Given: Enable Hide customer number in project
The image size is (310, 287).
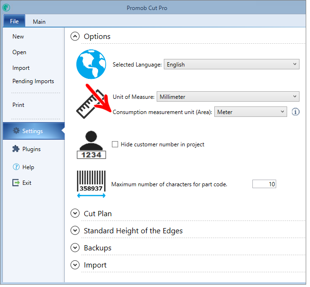Looking at the screenshot, I should click(116, 145).
